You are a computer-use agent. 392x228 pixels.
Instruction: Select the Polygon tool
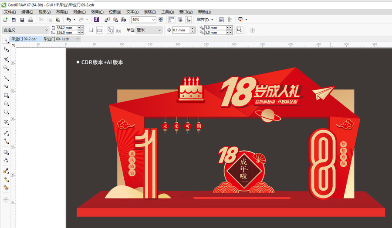pos(6,112)
